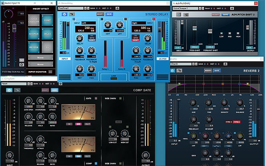Screen dimensions: 265x166
Task: Select the CHORUS insert effect slot
Action: point(34,34)
